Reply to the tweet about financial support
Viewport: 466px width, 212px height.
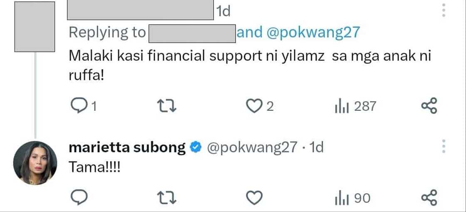(x=78, y=107)
